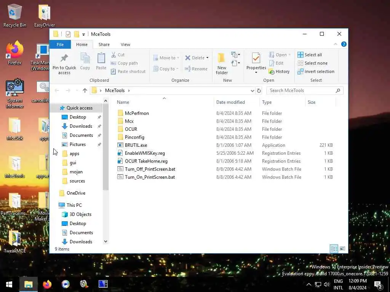The image size is (390, 292).
Task: Refresh the MceTools folder view
Action: pyautogui.click(x=259, y=90)
